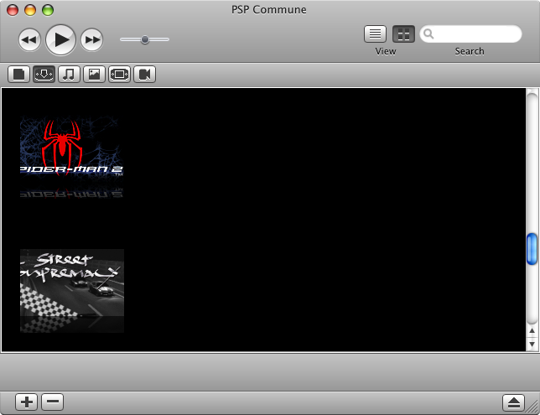Image resolution: width=540 pixels, height=415 pixels.
Task: Close the PSP Commune window
Action: tap(13, 10)
